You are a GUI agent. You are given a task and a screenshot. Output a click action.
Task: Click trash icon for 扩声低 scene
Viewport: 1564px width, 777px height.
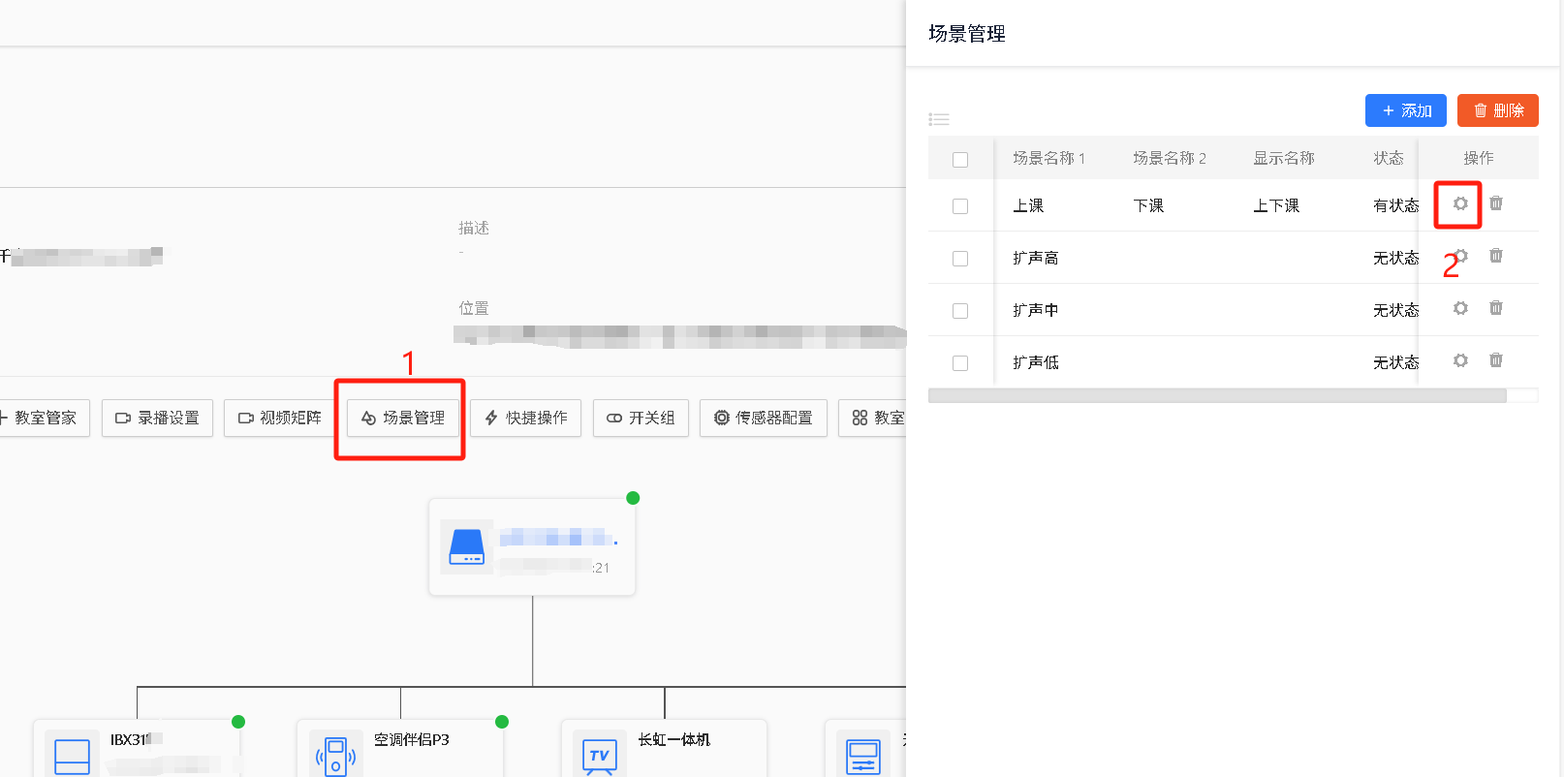pyautogui.click(x=1496, y=360)
